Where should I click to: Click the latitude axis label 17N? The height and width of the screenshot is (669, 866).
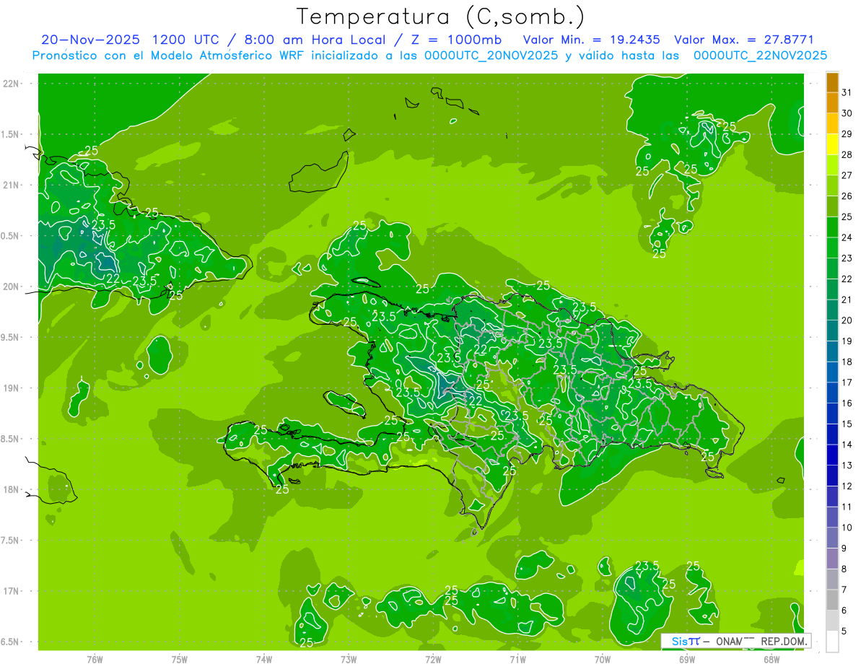12,591
